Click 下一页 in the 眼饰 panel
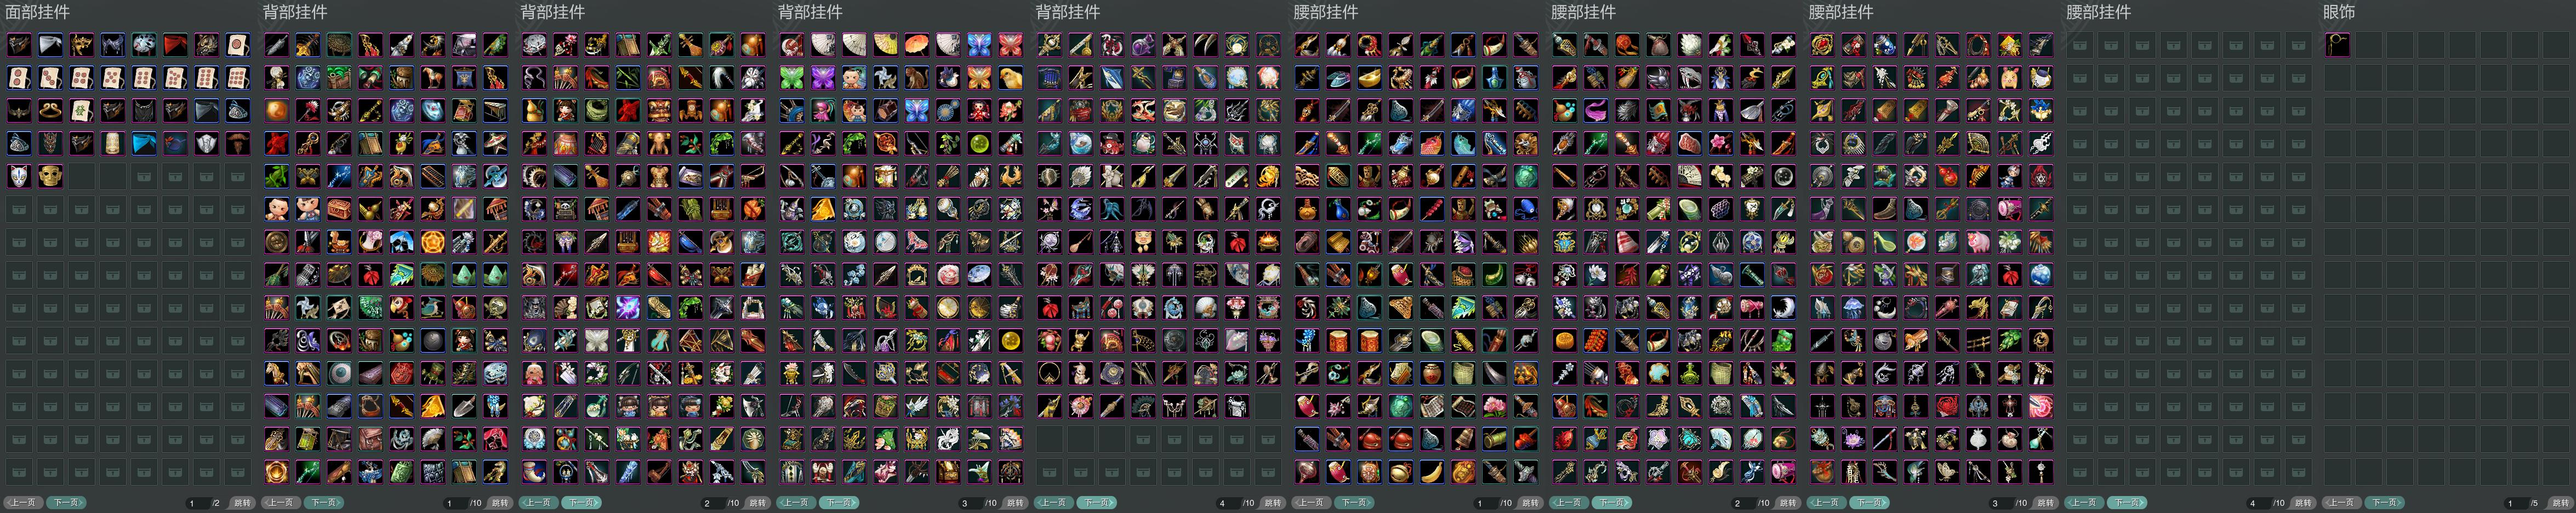The height and width of the screenshot is (513, 2576). point(2385,503)
